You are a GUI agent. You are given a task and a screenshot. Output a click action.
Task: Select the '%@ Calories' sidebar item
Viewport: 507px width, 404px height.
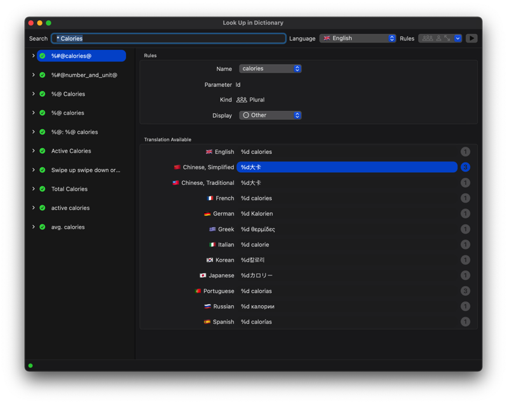click(x=68, y=94)
